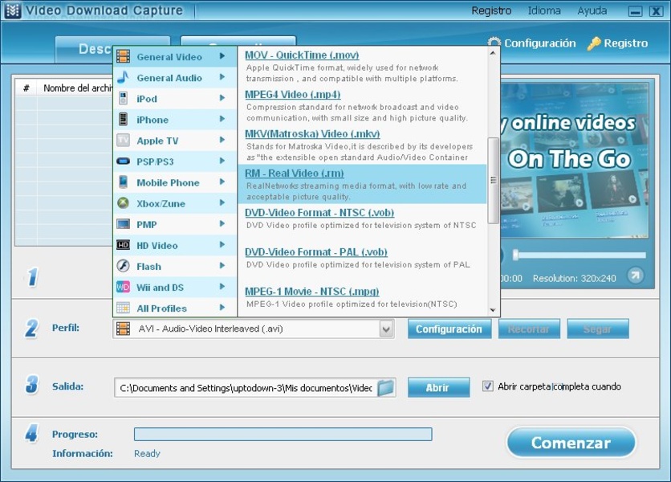Image resolution: width=671 pixels, height=482 pixels.
Task: Click the PSP/PS3 console icon
Action: [x=124, y=161]
